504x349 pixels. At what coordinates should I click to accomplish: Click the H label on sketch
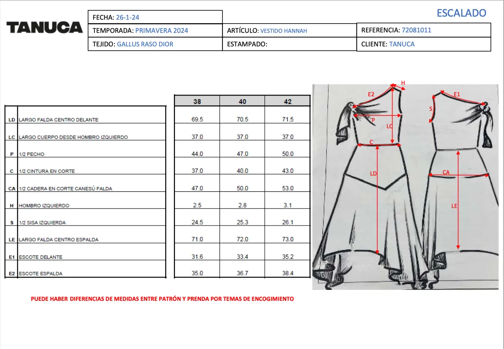pos(403,83)
